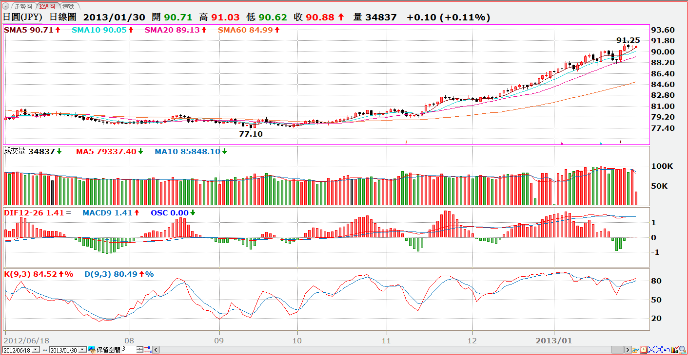Click the magnifying glass zoom icon
The image size is (688, 355).
point(683,350)
